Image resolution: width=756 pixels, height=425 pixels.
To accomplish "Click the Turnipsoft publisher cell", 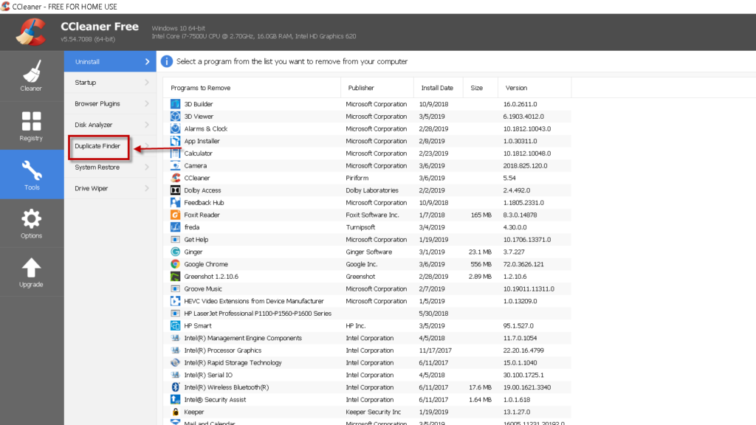I will 360,227.
